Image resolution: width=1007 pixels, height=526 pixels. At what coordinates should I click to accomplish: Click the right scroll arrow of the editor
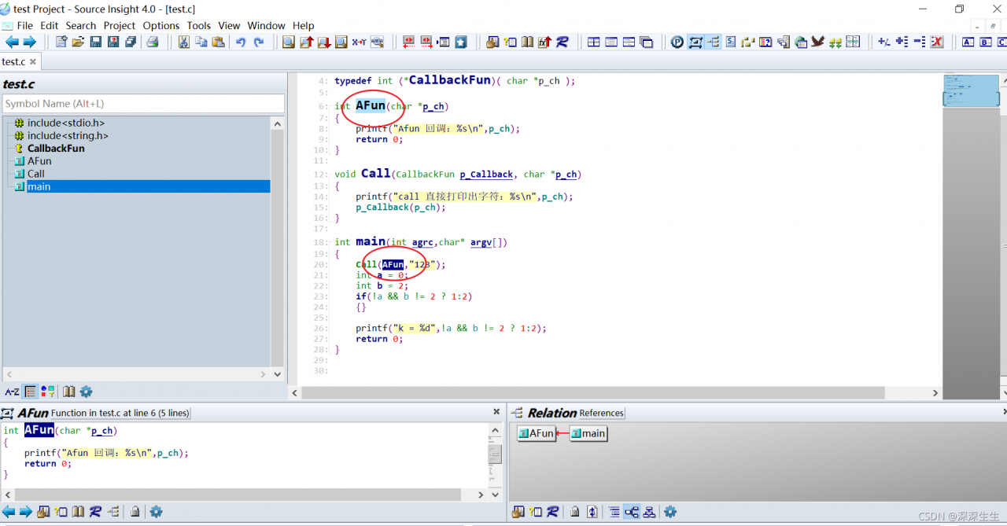pos(935,392)
